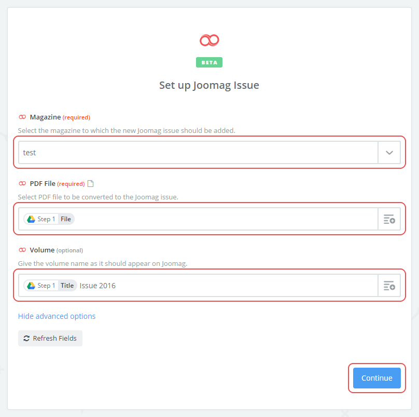Open the Magazine select box showing "test"

tap(198, 153)
